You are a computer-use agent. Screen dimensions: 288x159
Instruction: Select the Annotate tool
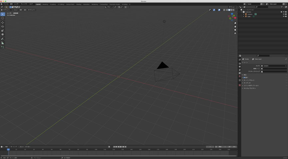(3, 39)
